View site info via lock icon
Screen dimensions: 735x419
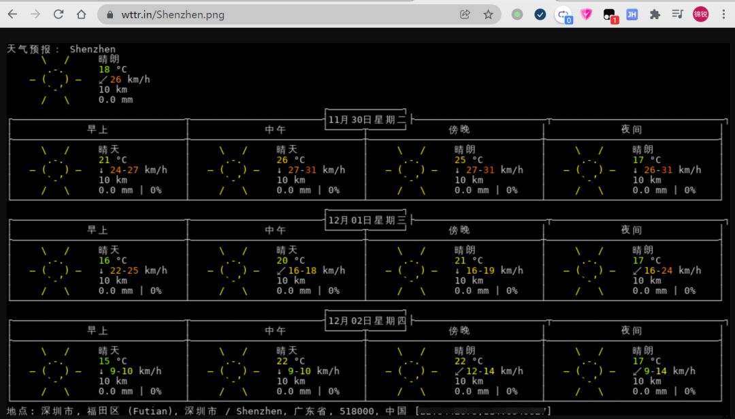pos(110,14)
